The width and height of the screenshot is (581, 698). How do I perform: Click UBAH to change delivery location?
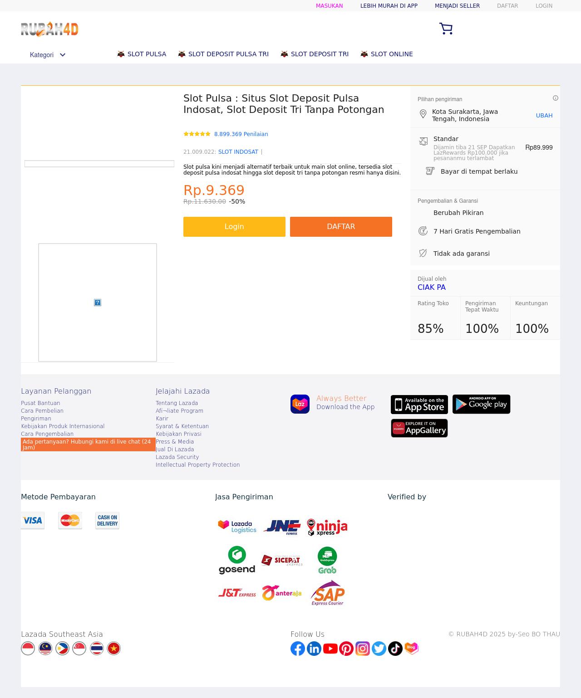[x=544, y=116]
